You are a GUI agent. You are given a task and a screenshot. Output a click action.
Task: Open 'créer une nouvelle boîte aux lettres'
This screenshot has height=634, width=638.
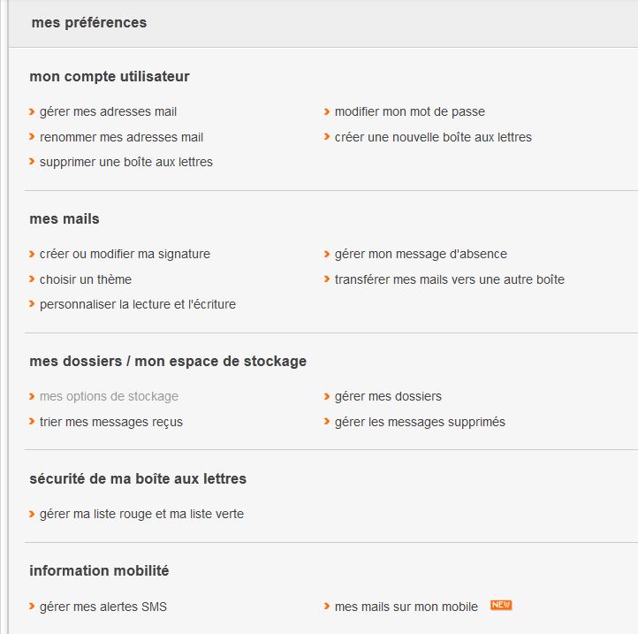point(433,137)
